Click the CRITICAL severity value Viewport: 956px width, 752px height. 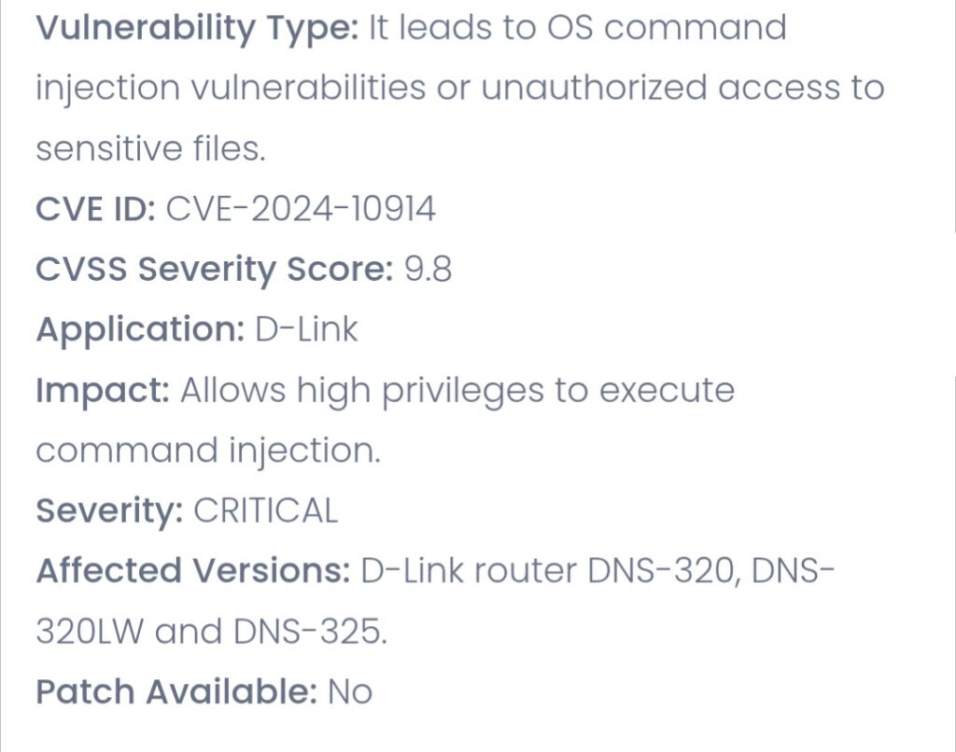(x=265, y=510)
